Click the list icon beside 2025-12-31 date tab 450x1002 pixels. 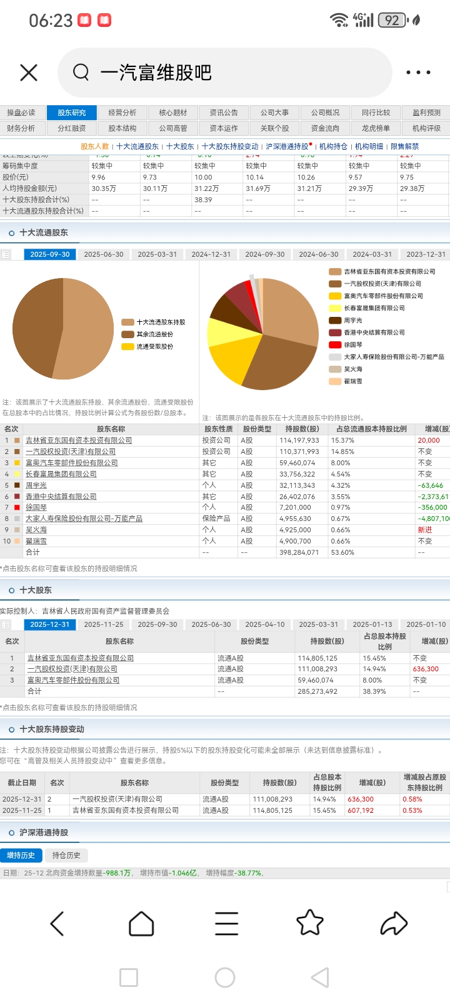click(x=6, y=624)
